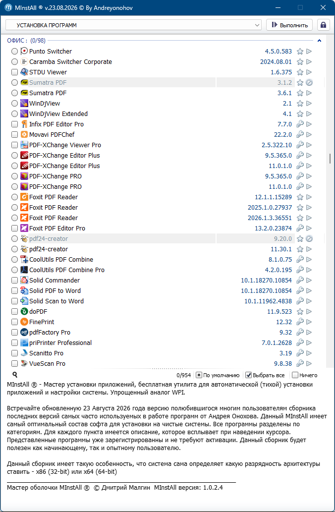Click the play arrow for FinePrint
This screenshot has width=335, height=512.
[x=309, y=322]
